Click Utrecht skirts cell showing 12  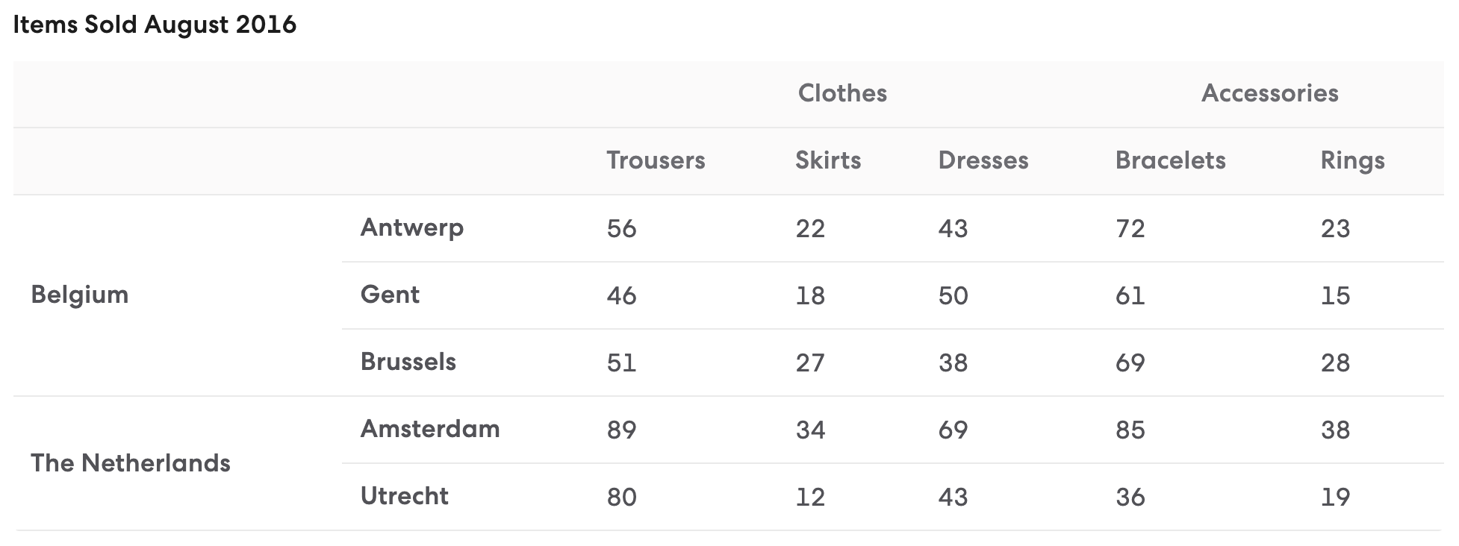click(x=810, y=497)
